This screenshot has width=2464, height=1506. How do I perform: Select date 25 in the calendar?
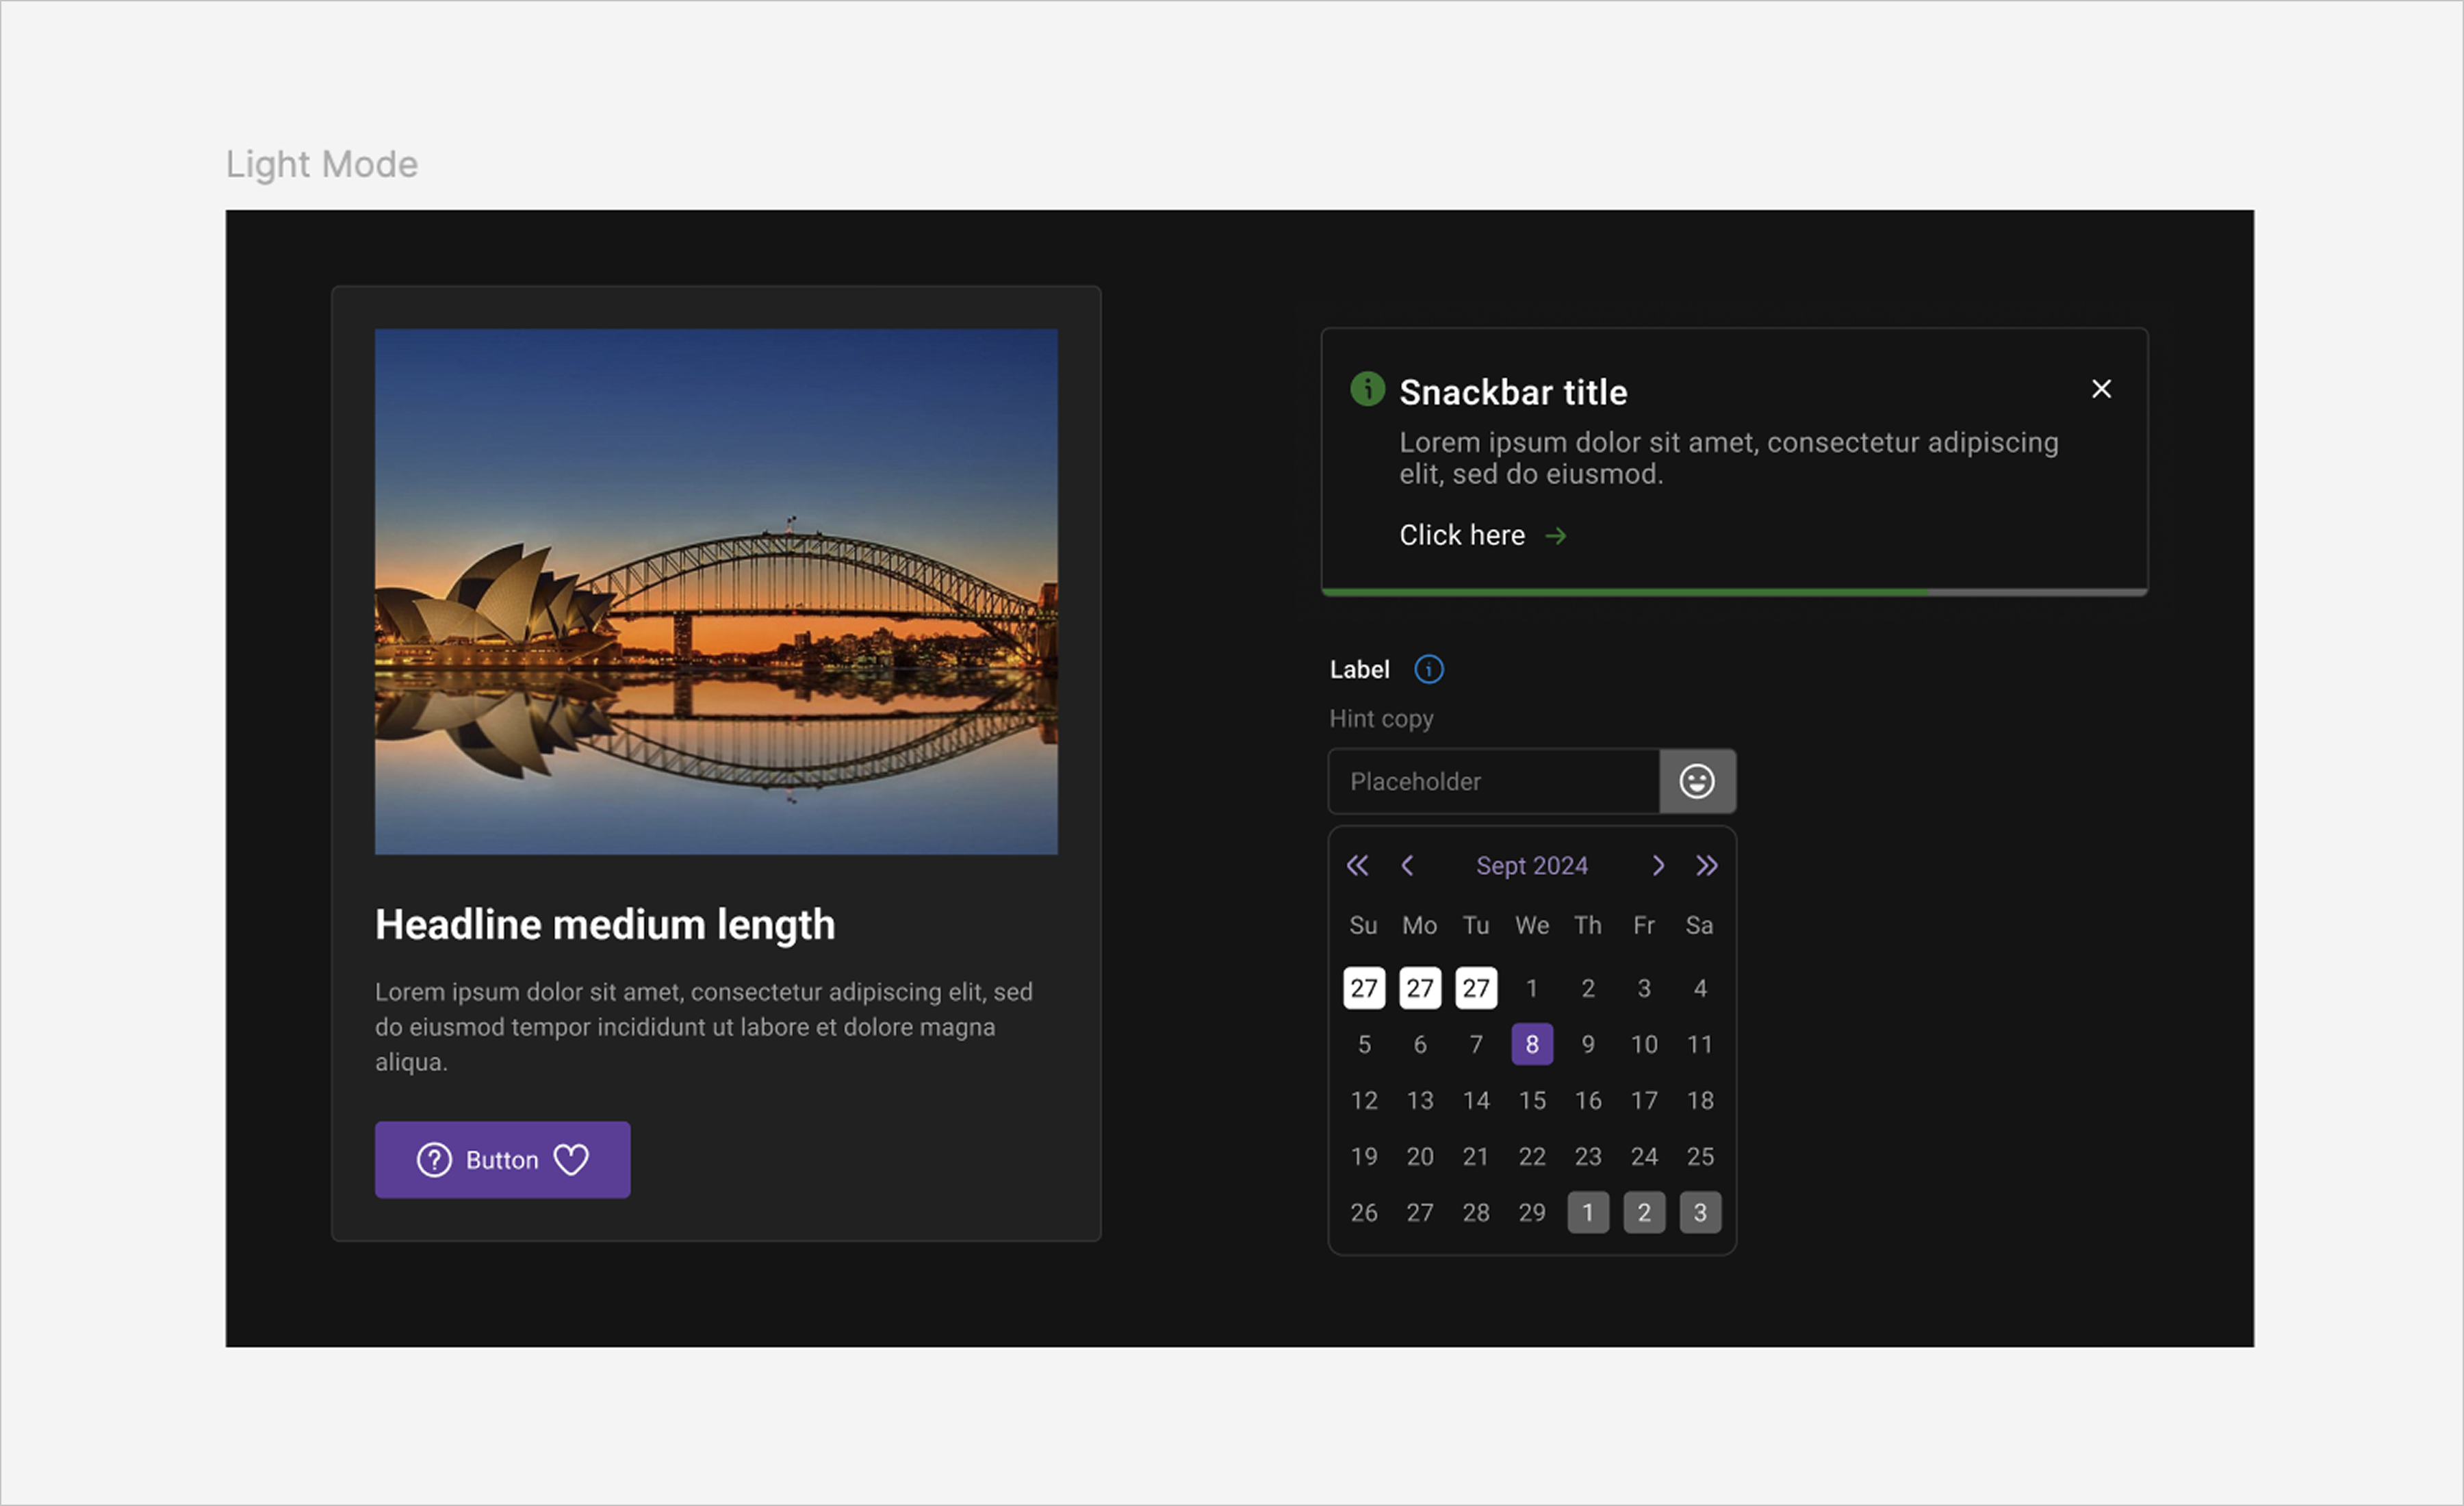1700,1156
